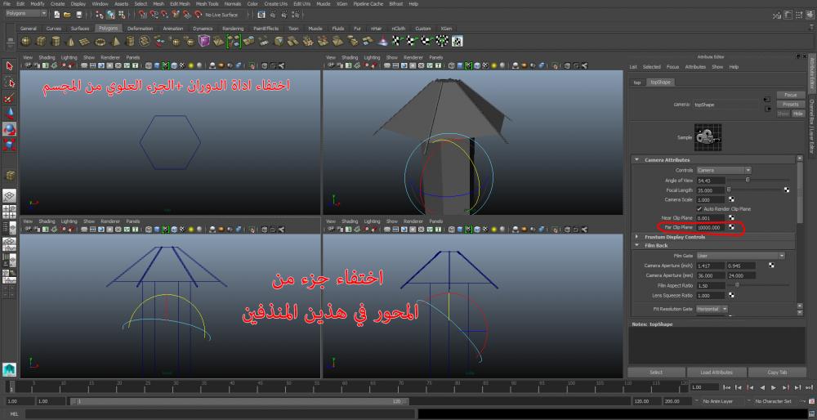Click the Far Clip Plane map checker button
The height and width of the screenshot is (420, 817).
tap(731, 227)
